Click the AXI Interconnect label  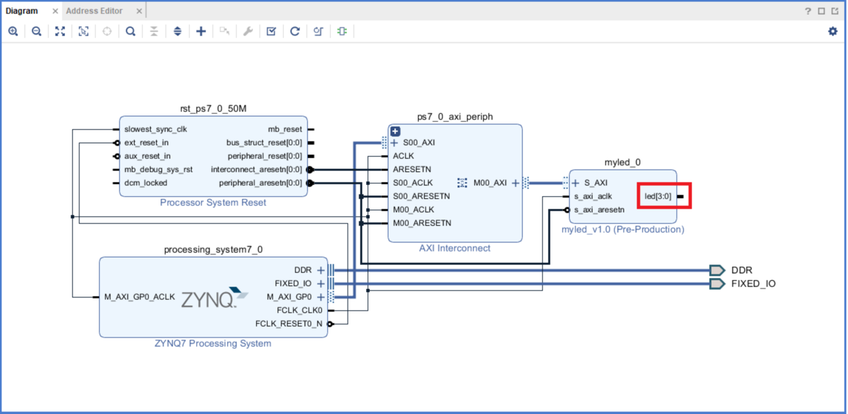455,248
